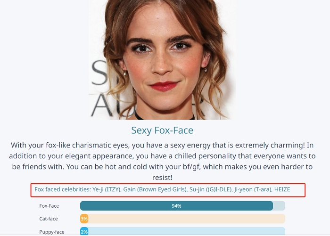Click the "Puppy-face" bar label
Image resolution: width=330 pixels, height=236 pixels.
click(x=51, y=232)
